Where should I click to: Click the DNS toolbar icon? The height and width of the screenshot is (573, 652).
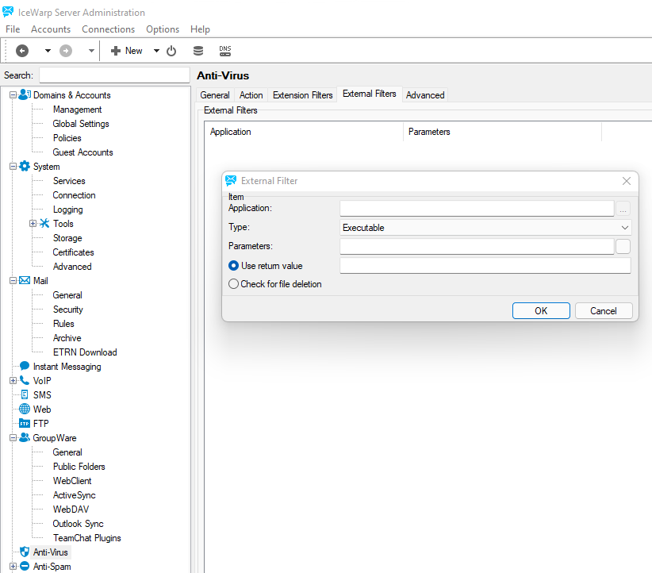(x=225, y=51)
